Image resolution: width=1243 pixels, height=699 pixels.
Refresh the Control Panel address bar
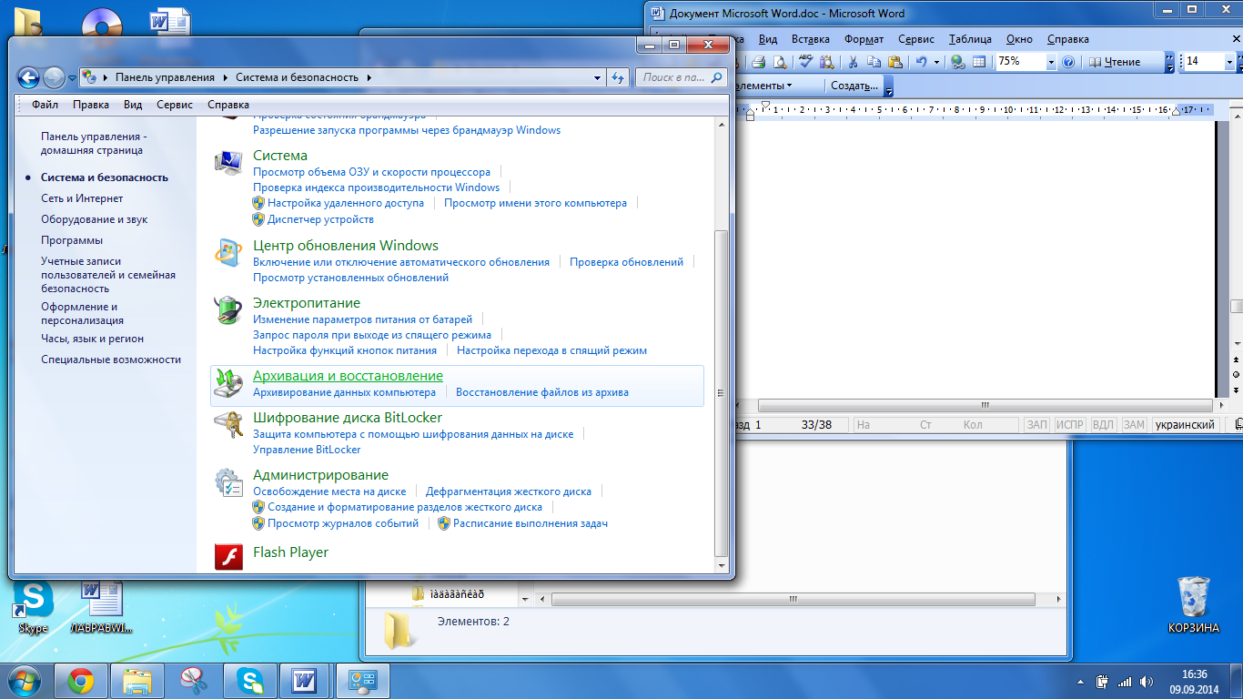(x=619, y=77)
